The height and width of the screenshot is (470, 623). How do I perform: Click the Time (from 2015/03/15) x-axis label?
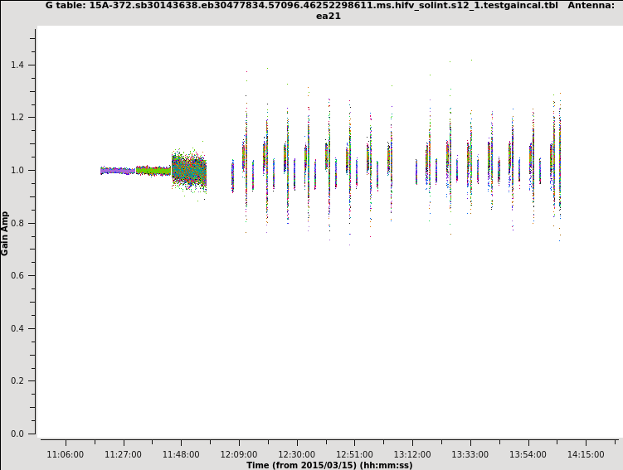pos(329,465)
